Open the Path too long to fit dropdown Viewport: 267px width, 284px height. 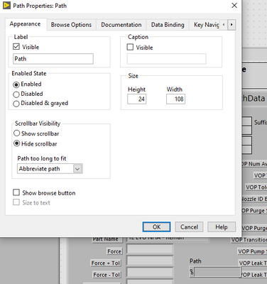tap(50, 169)
